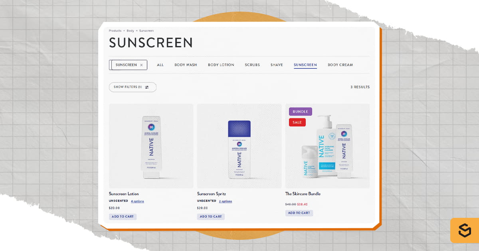Click the $20.00 price under Sunscreen Lotion
Screen dimensions: 479x251
pos(114,208)
